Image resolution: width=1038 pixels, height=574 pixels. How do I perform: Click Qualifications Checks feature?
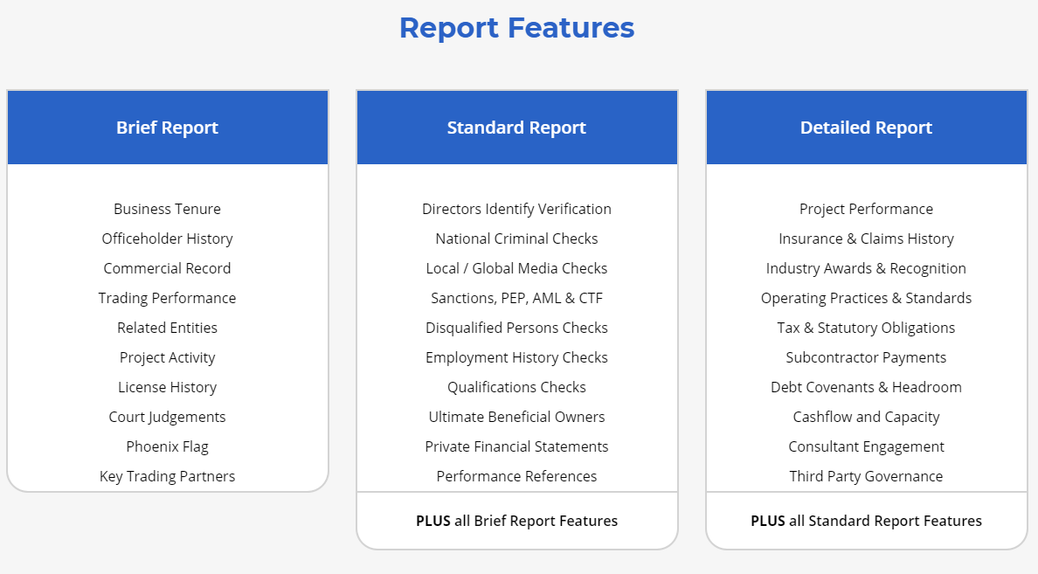517,388
